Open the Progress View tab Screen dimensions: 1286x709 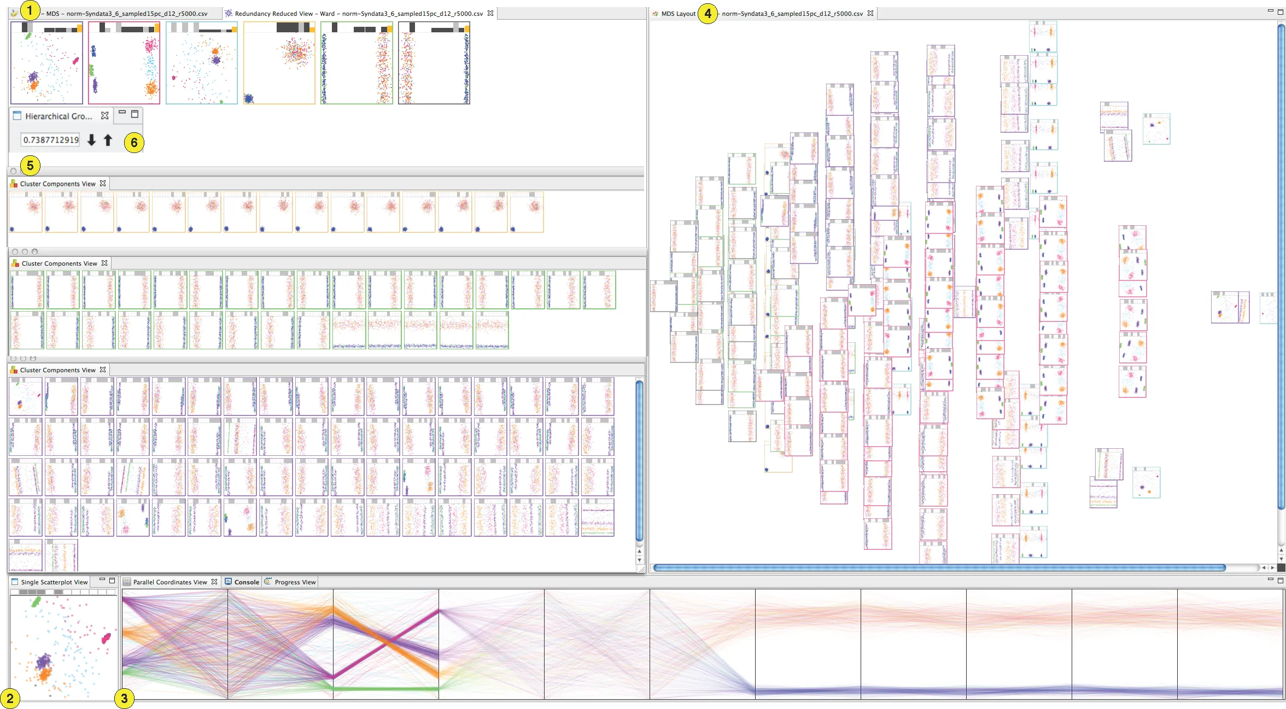pos(295,582)
